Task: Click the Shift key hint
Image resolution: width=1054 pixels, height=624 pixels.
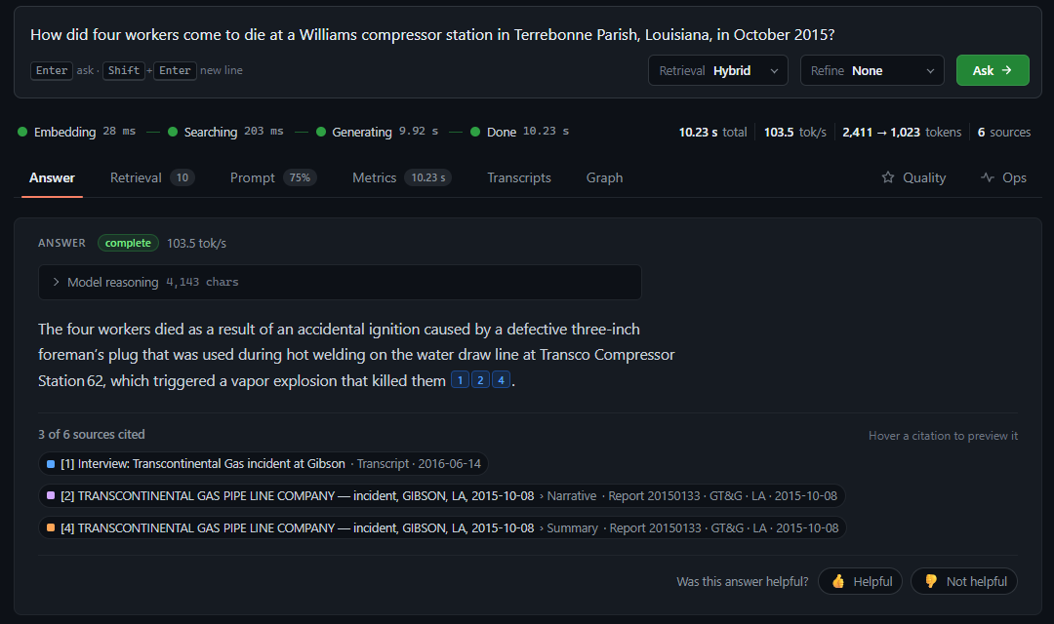Action: pos(124,70)
